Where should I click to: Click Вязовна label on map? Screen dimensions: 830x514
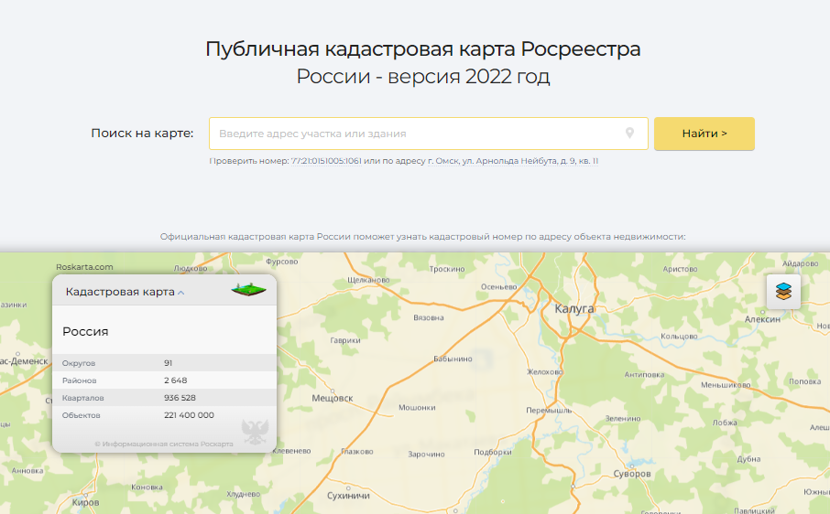(429, 318)
